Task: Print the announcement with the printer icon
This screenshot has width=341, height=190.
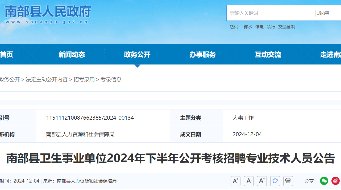Action: tap(288, 181)
